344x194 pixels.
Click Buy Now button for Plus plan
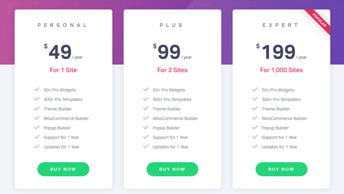point(172,169)
